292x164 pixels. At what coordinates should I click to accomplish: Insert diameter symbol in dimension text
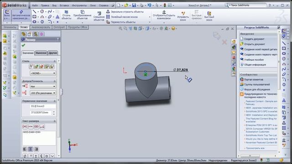click(x=25, y=156)
